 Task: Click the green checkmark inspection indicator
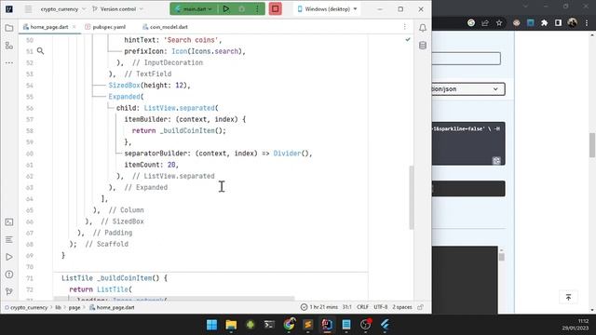pyautogui.click(x=408, y=39)
